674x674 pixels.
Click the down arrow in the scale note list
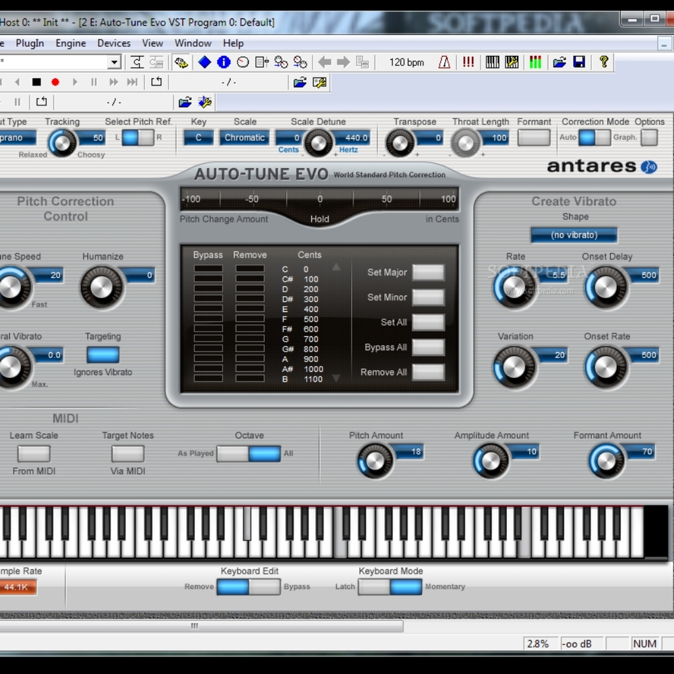pyautogui.click(x=336, y=378)
